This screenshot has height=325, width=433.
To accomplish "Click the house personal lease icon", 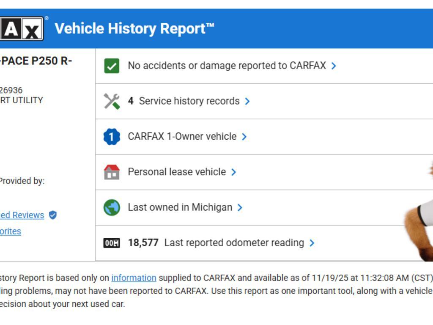I will tap(112, 172).
